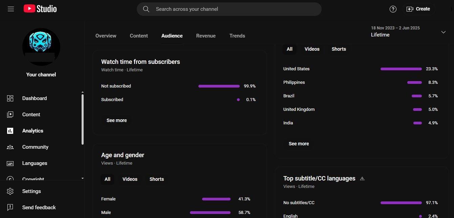Filter geography card by Videos
The width and height of the screenshot is (454, 218).
point(312,49)
